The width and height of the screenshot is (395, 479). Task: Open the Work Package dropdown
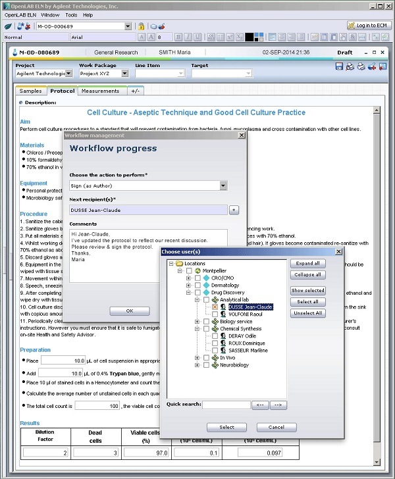[x=124, y=73]
